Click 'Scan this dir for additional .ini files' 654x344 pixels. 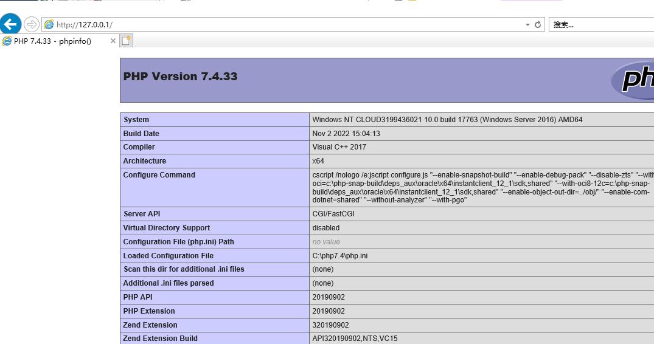[x=184, y=269]
